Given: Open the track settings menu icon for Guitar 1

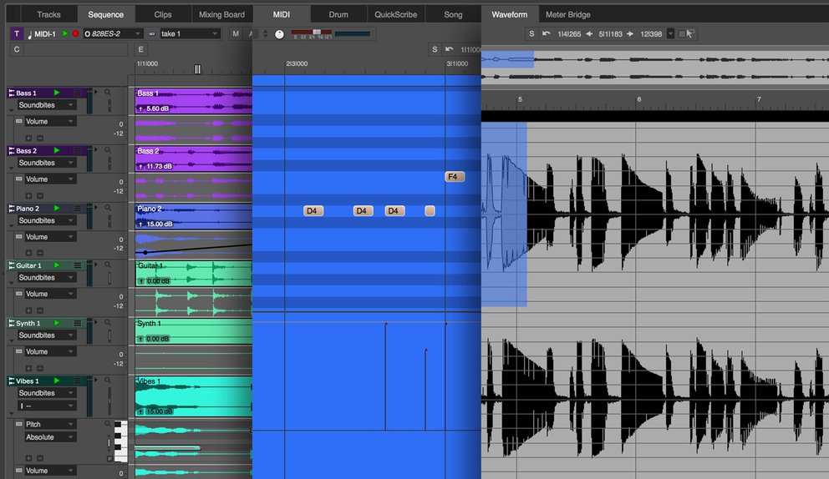Looking at the screenshot, I should tap(78, 265).
